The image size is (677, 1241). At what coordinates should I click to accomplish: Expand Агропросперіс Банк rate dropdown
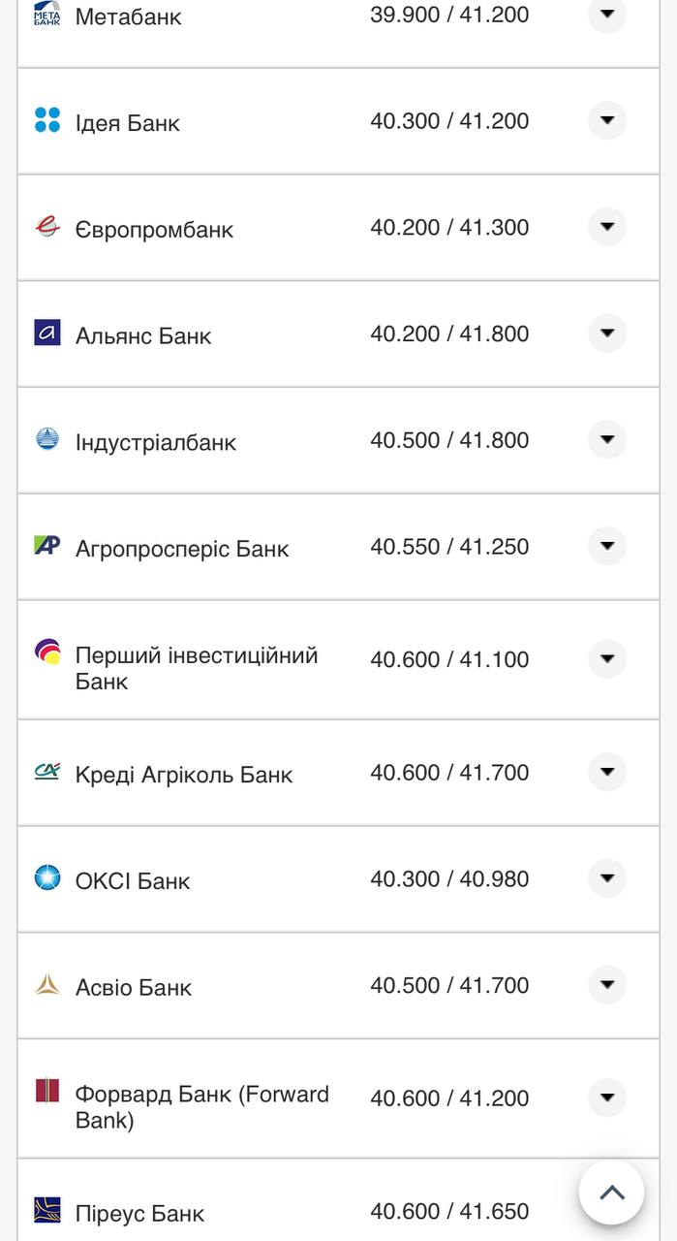click(x=607, y=546)
